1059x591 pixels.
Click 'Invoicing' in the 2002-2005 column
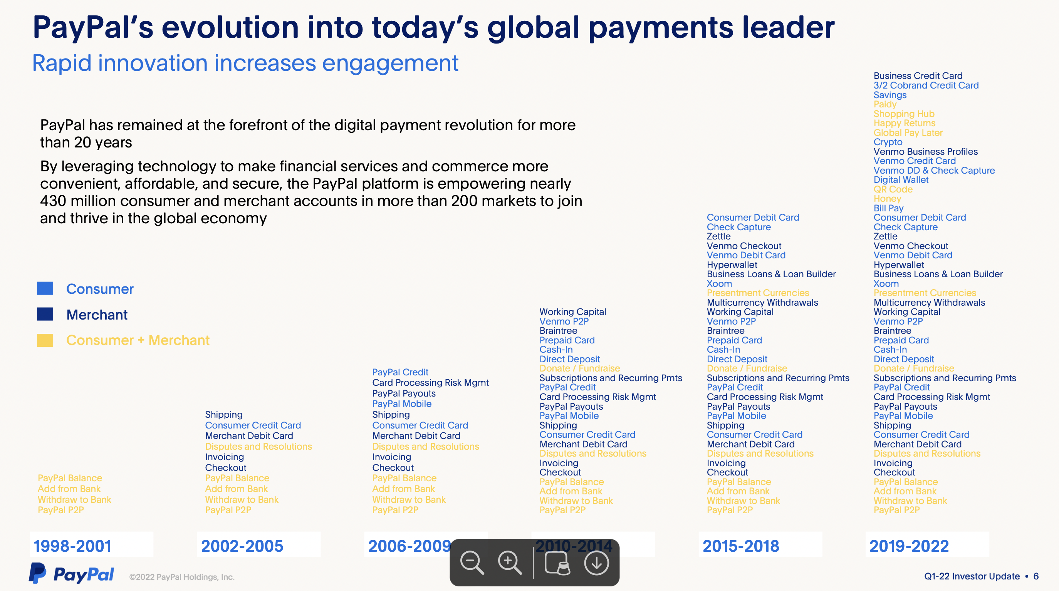click(225, 457)
